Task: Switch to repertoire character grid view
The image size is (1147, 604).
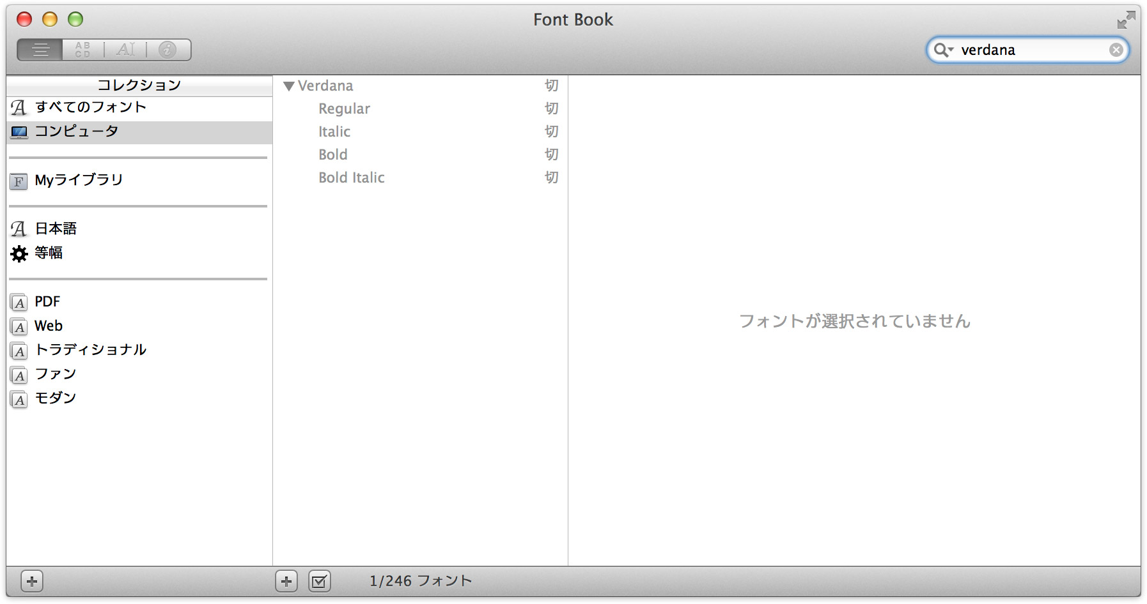Action: [83, 50]
